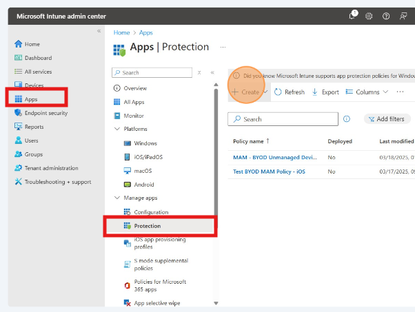Open the Create policy dropdown
This screenshot has width=415, height=312.
pos(250,92)
